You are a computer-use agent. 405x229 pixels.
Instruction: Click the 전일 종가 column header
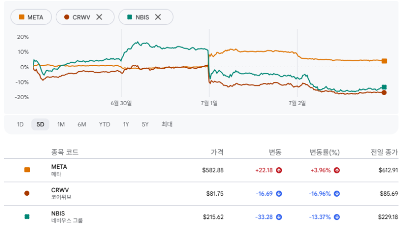[384, 152]
